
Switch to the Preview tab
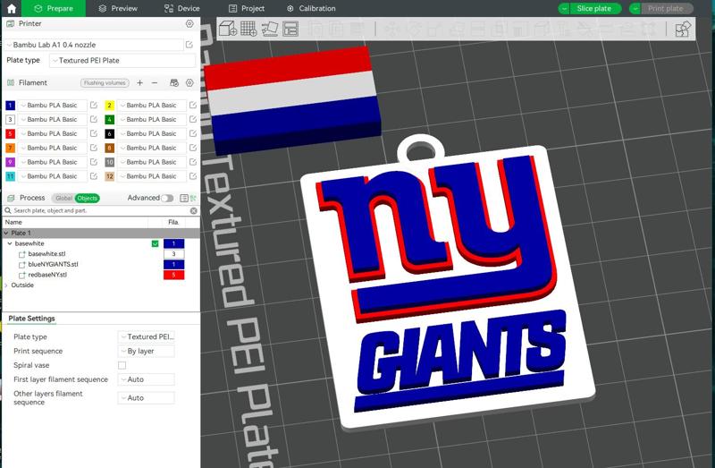tap(118, 8)
